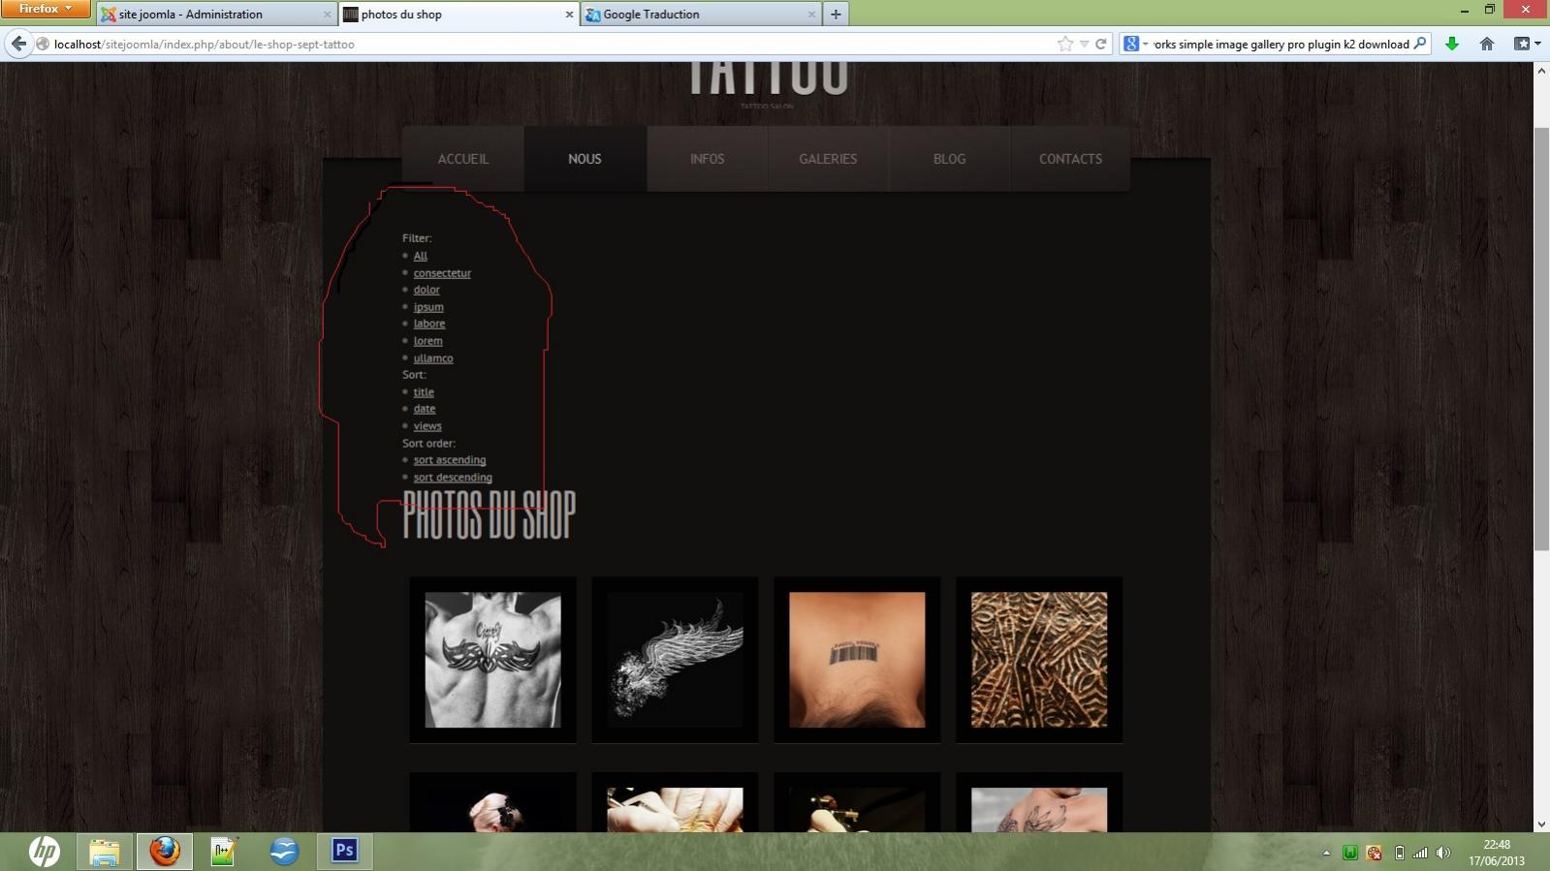
Task: Open the battery power tray icon
Action: (x=1399, y=853)
